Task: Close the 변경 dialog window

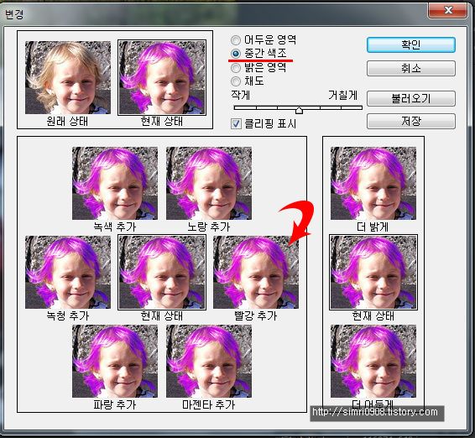Action: (448, 10)
